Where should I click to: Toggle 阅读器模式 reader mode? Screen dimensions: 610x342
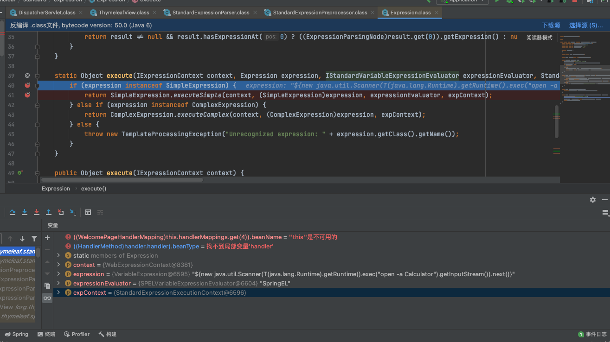[x=539, y=38]
